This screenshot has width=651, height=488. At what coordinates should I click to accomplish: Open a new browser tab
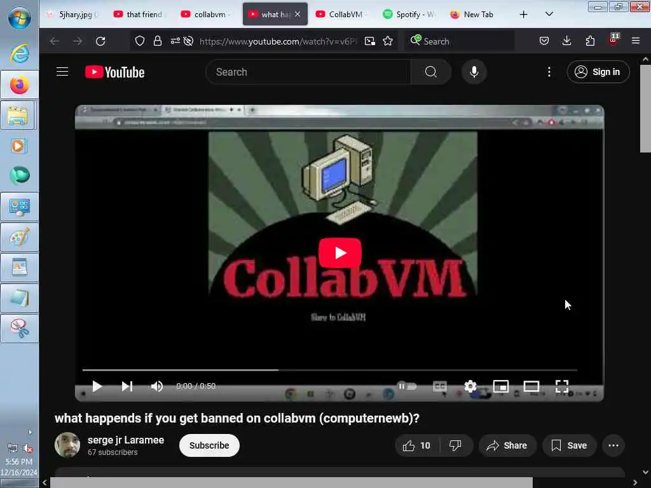tap(524, 15)
